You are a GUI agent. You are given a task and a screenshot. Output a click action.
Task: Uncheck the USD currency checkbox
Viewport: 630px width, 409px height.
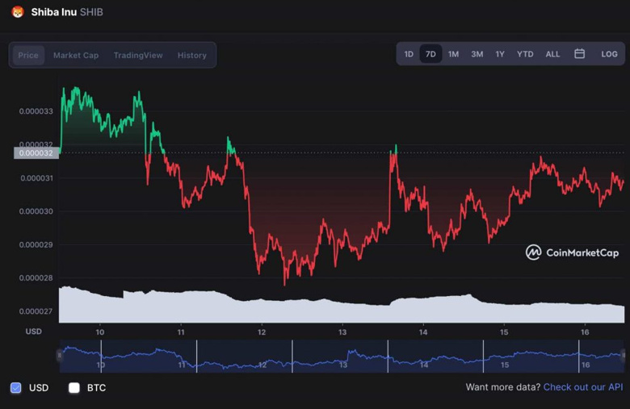click(x=15, y=388)
